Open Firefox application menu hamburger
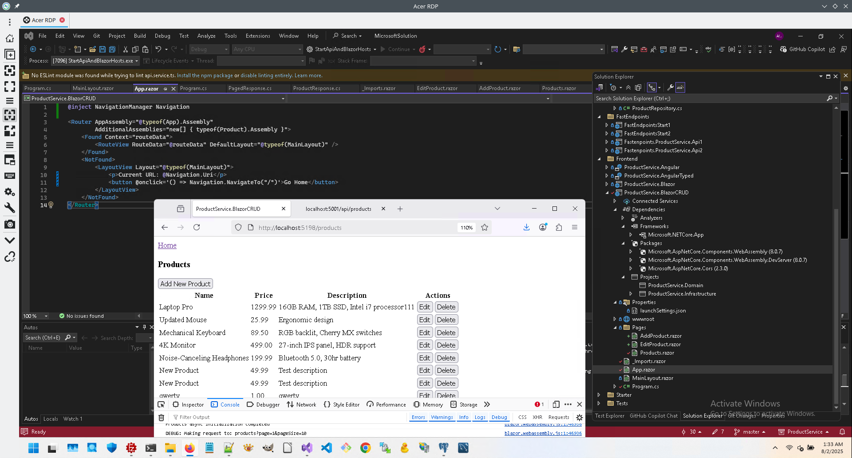This screenshot has height=458, width=852. coord(575,227)
